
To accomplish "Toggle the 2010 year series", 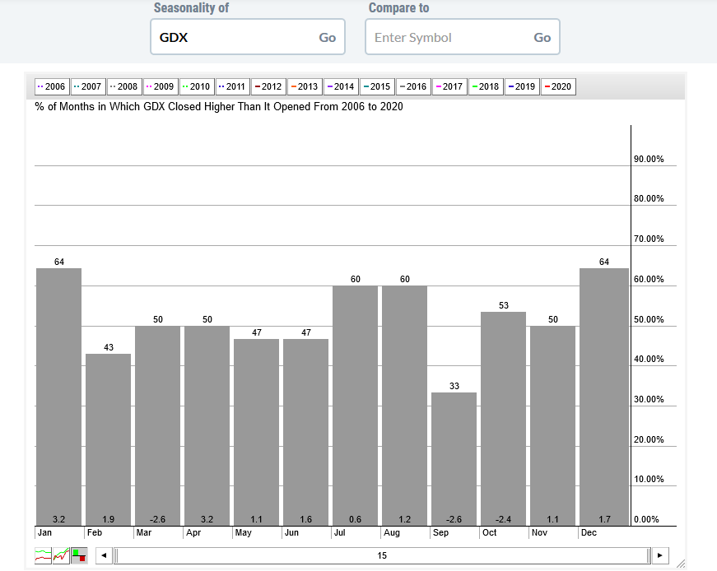I will 196,86.
